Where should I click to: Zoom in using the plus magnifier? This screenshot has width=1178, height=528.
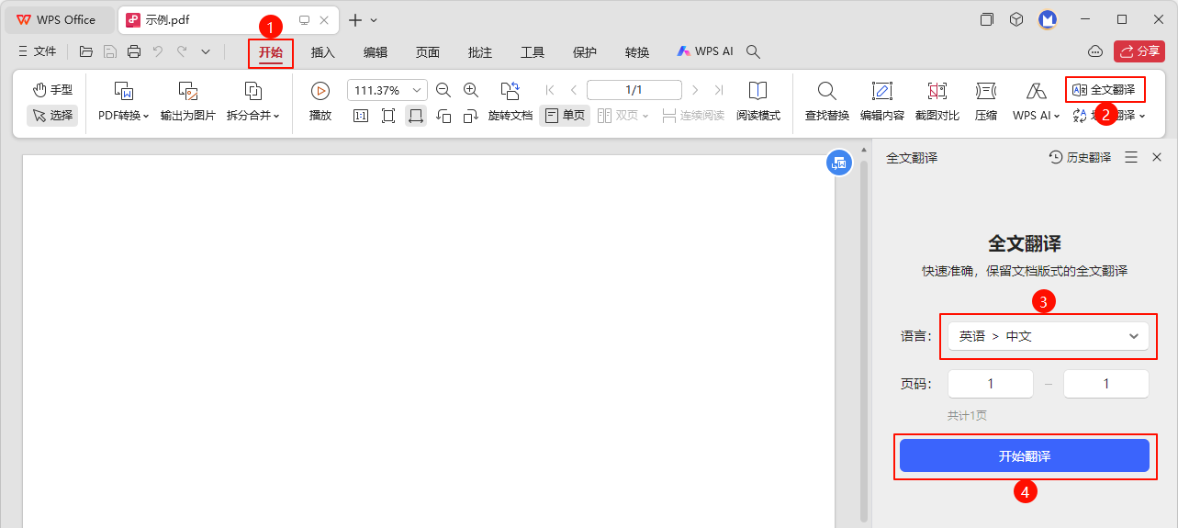coord(471,90)
